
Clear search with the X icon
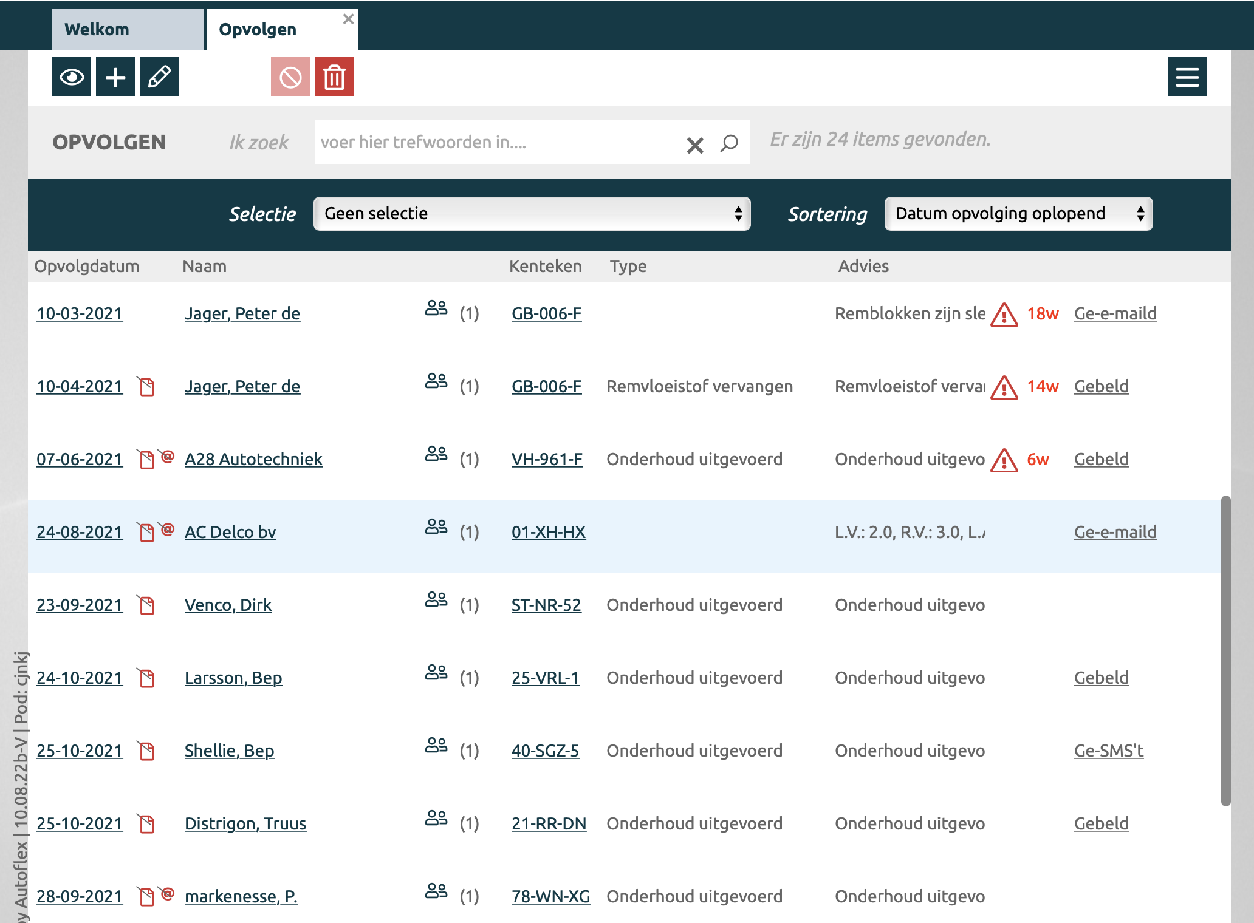(694, 145)
